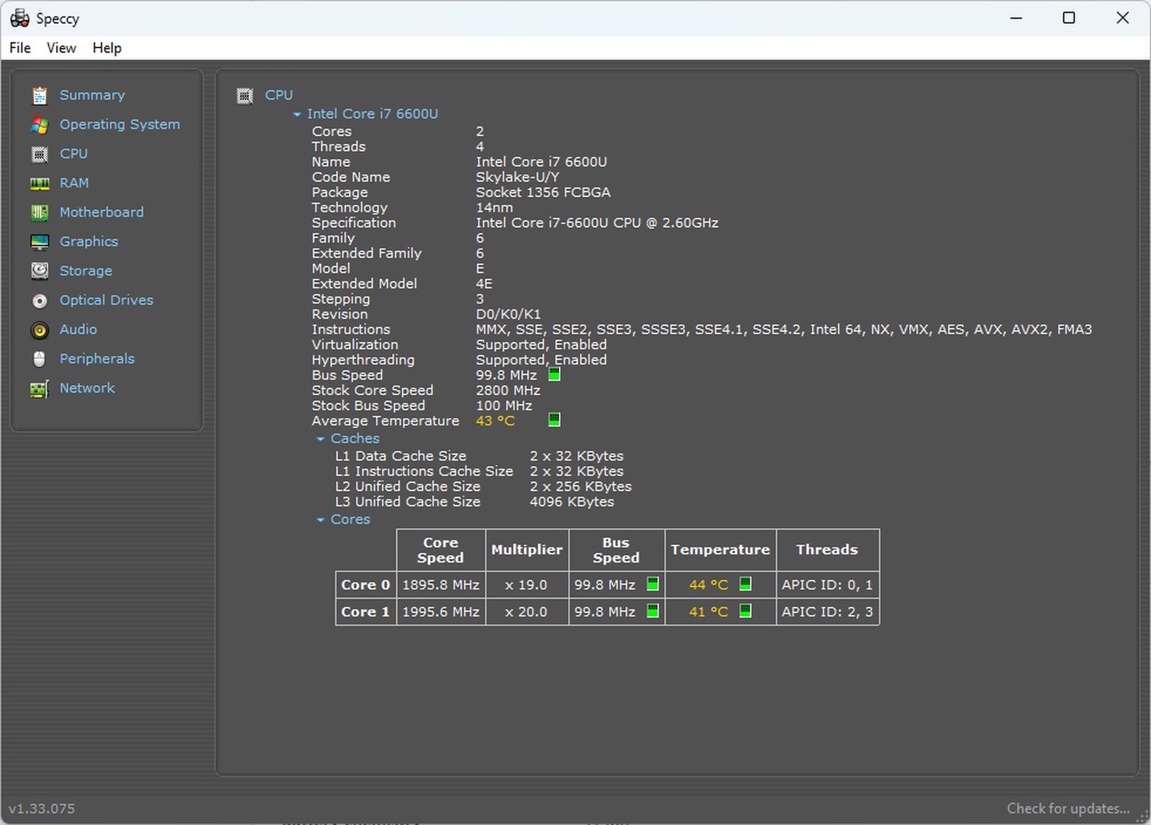This screenshot has width=1151, height=825.
Task: Click the Optical Drives disc icon
Action: click(40, 301)
